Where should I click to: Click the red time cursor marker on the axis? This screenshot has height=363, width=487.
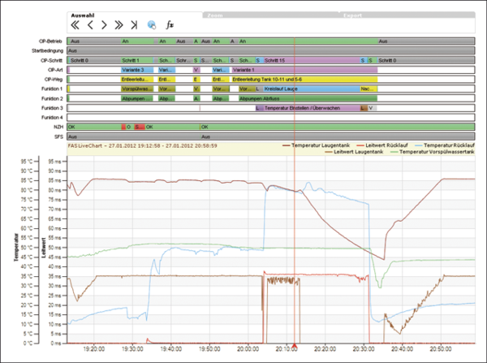pyautogui.click(x=295, y=346)
